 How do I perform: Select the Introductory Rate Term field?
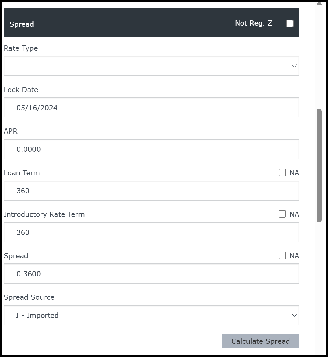click(x=151, y=232)
